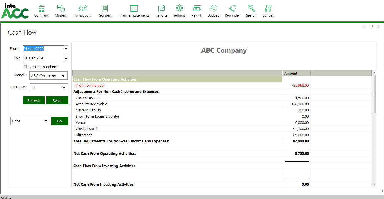Open the Utilities tools icon
This screenshot has width=384, height=199.
(x=268, y=8)
